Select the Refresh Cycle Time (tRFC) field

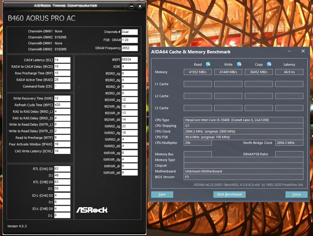click(62, 105)
